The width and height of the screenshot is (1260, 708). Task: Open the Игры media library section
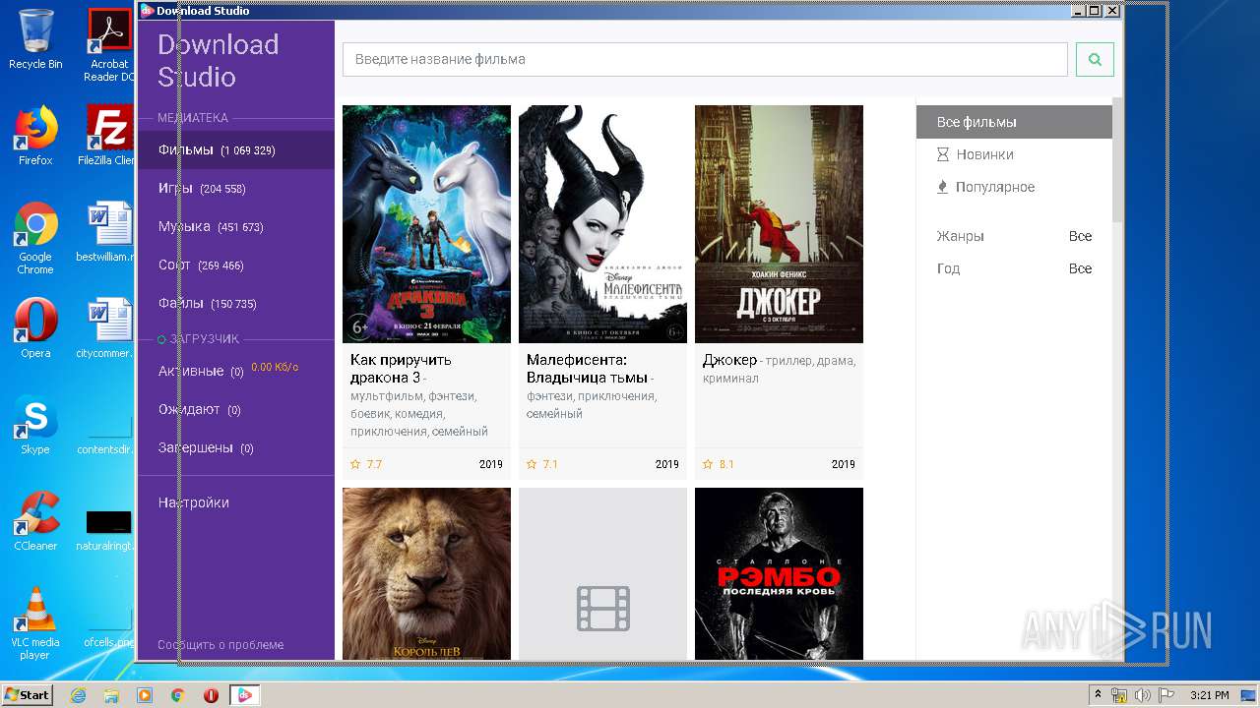pyautogui.click(x=236, y=189)
